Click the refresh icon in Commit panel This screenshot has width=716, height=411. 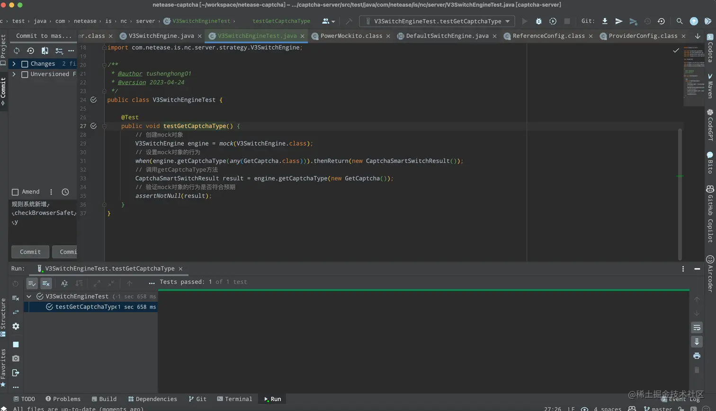point(17,51)
